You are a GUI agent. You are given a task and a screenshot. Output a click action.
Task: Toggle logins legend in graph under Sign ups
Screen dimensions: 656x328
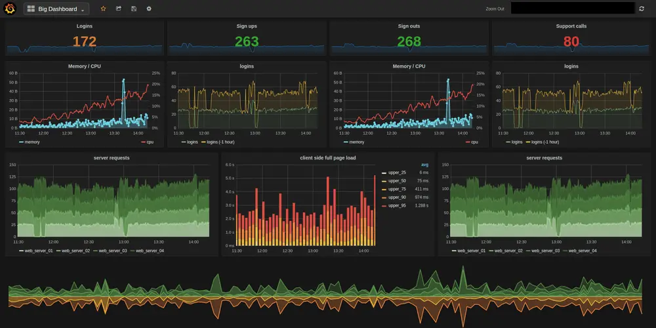(x=190, y=142)
